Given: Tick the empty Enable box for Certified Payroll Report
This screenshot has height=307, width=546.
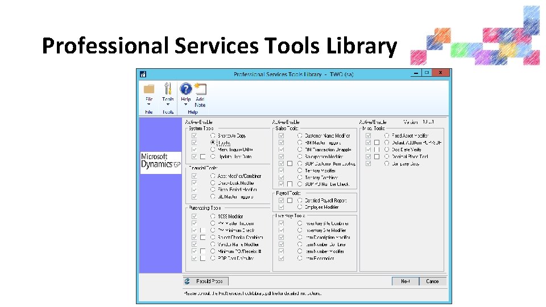Looking at the screenshot, I should 289,201.
